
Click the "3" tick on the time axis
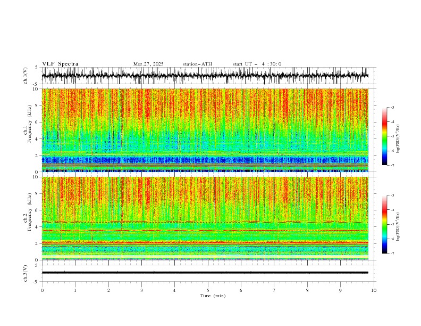[x=141, y=290]
